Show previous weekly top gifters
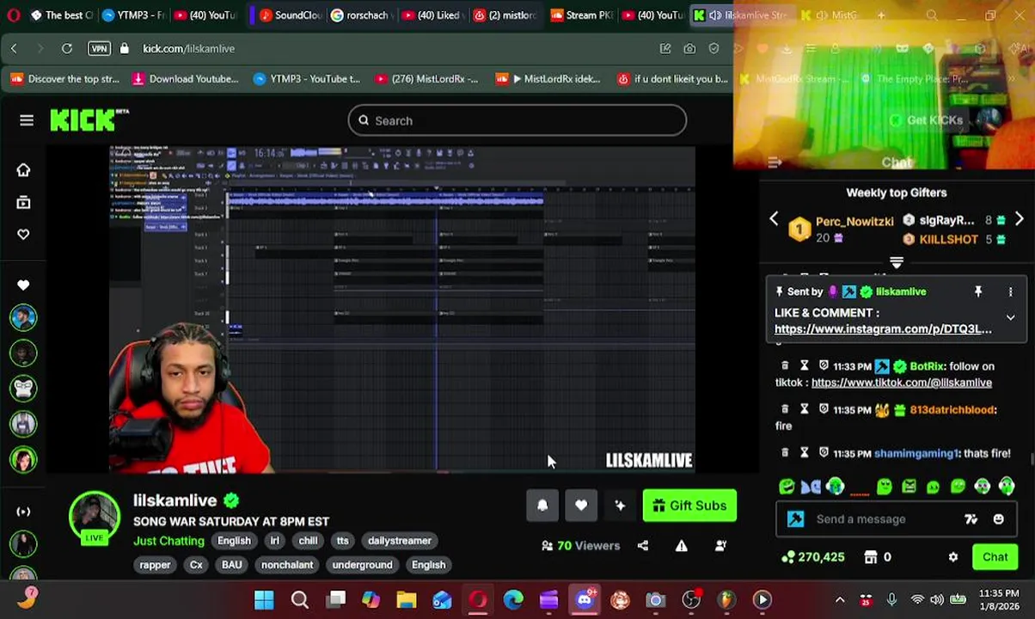 coord(774,219)
